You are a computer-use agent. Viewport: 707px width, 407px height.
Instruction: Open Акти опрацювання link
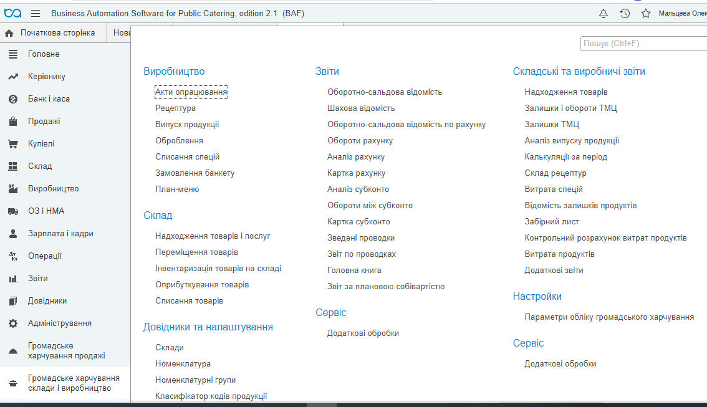coord(191,92)
